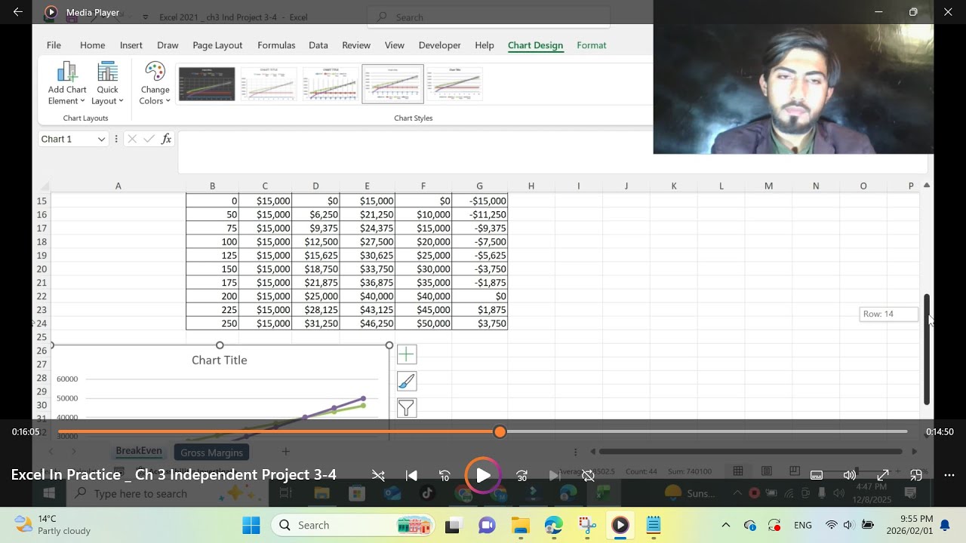Open the Page Layout tab
Screen dimensions: 966x543
(217, 45)
